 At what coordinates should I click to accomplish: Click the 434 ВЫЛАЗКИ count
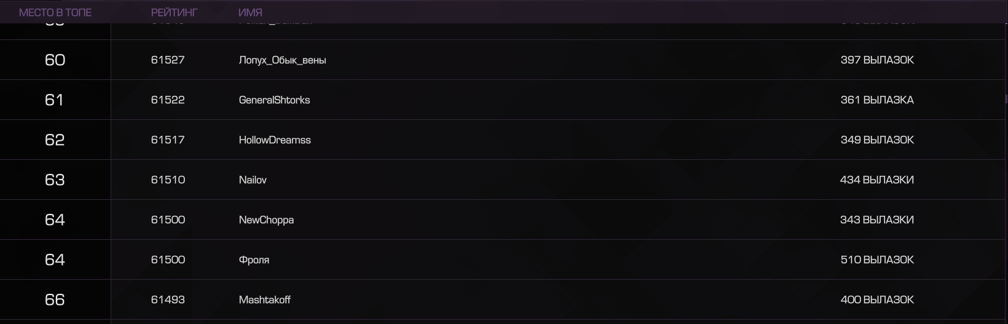(x=877, y=180)
